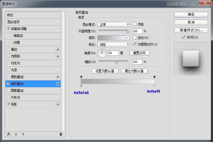This screenshot has width=213, height=142.
Task: Click the large gradient bar editor
Action: click(x=118, y=81)
